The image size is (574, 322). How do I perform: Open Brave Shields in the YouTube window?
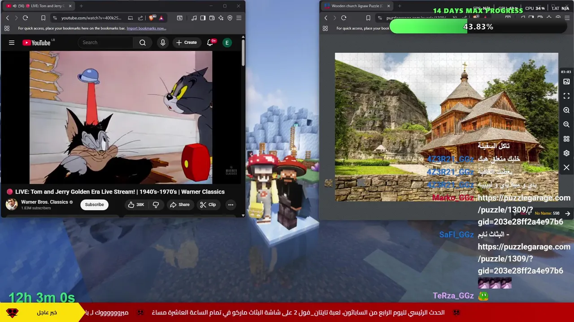click(152, 18)
